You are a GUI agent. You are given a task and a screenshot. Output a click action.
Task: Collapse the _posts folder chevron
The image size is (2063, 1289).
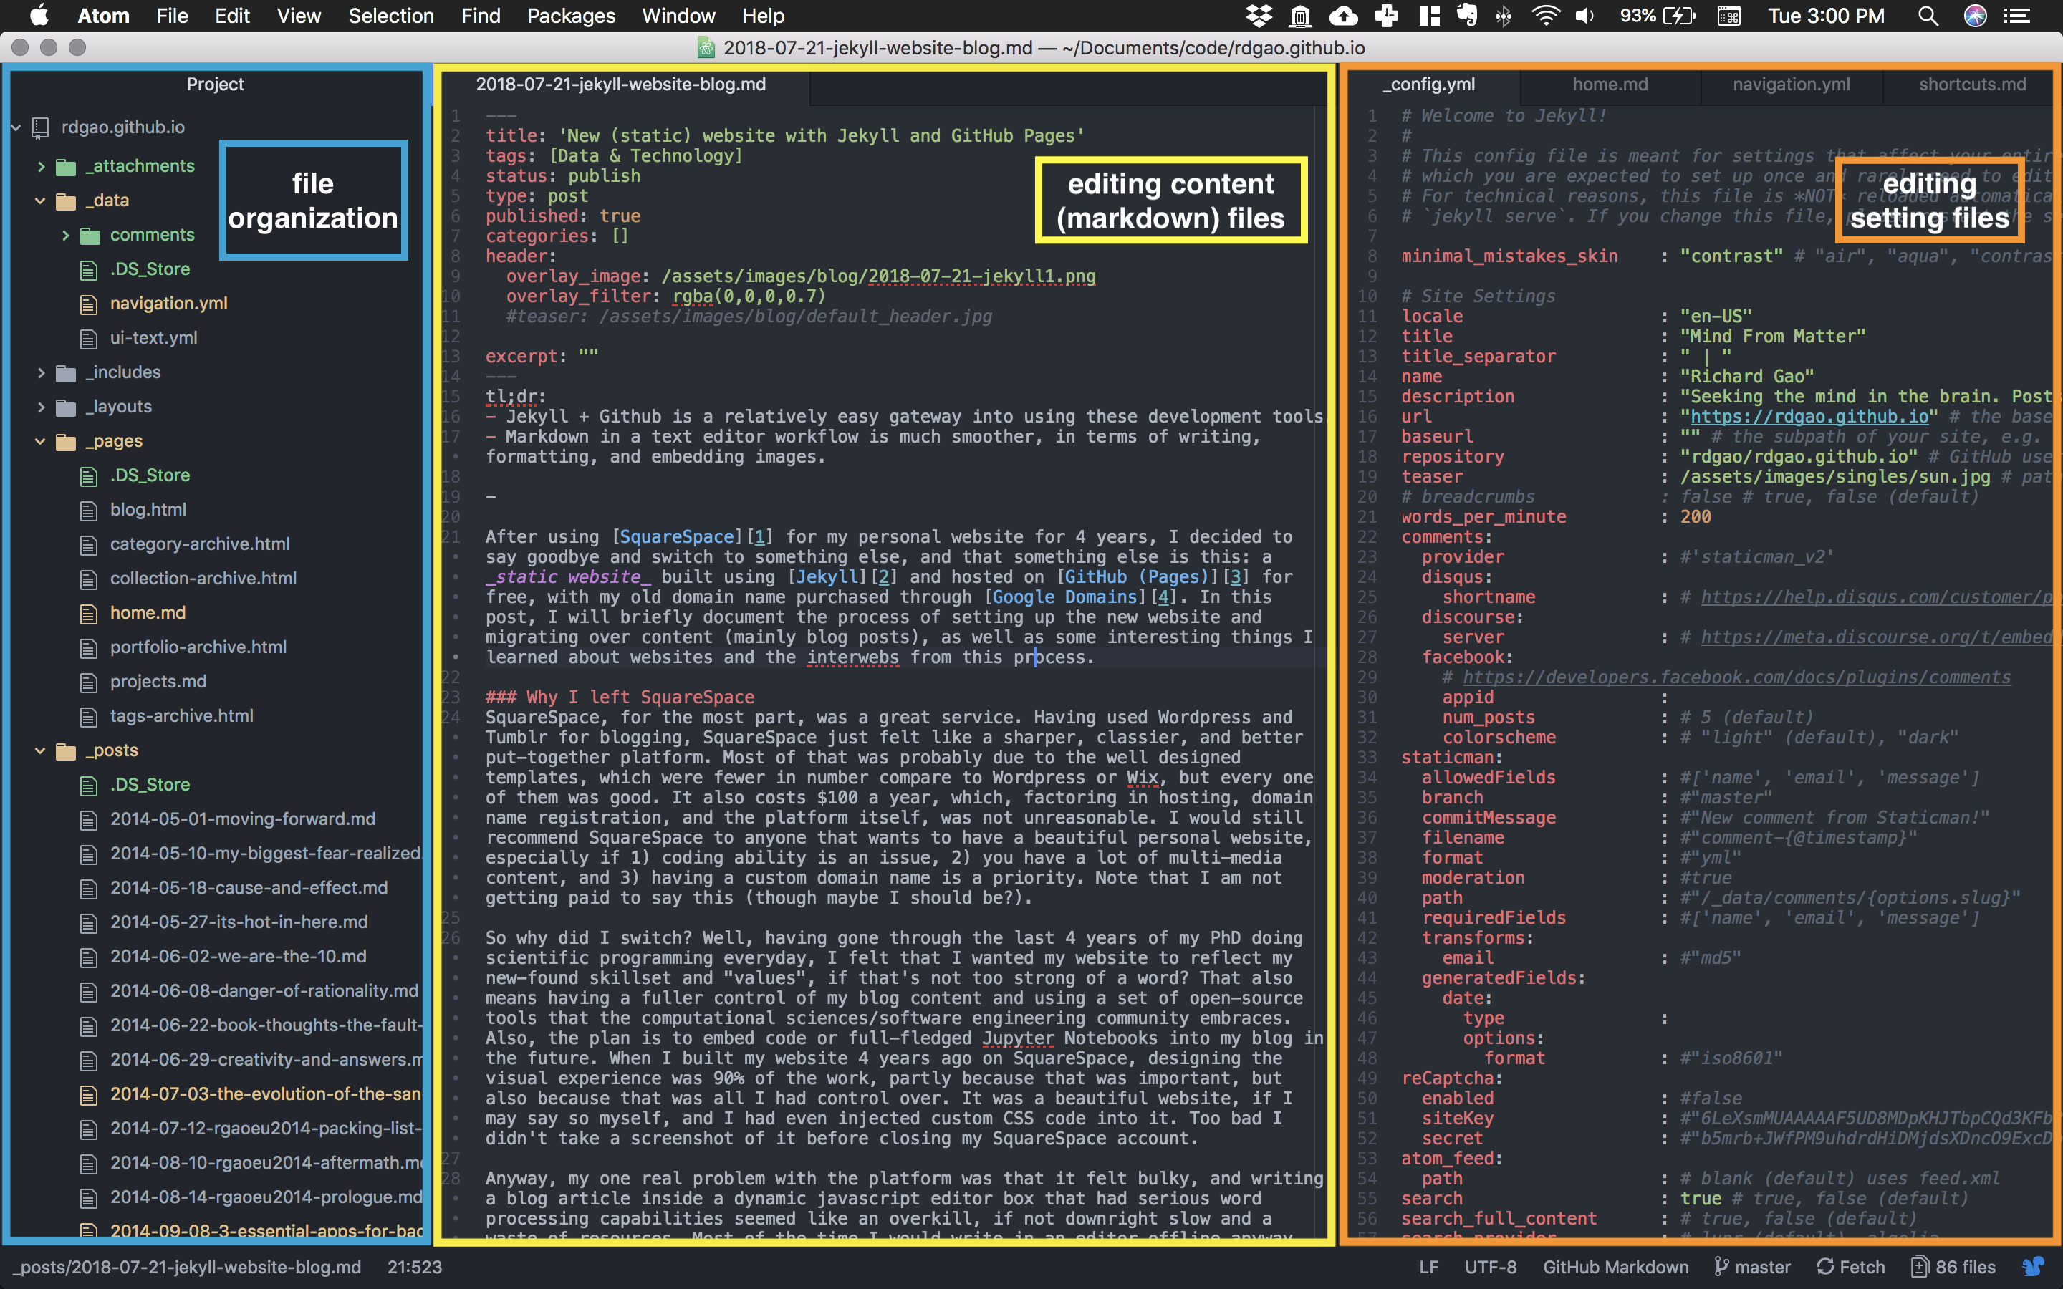pos(40,751)
